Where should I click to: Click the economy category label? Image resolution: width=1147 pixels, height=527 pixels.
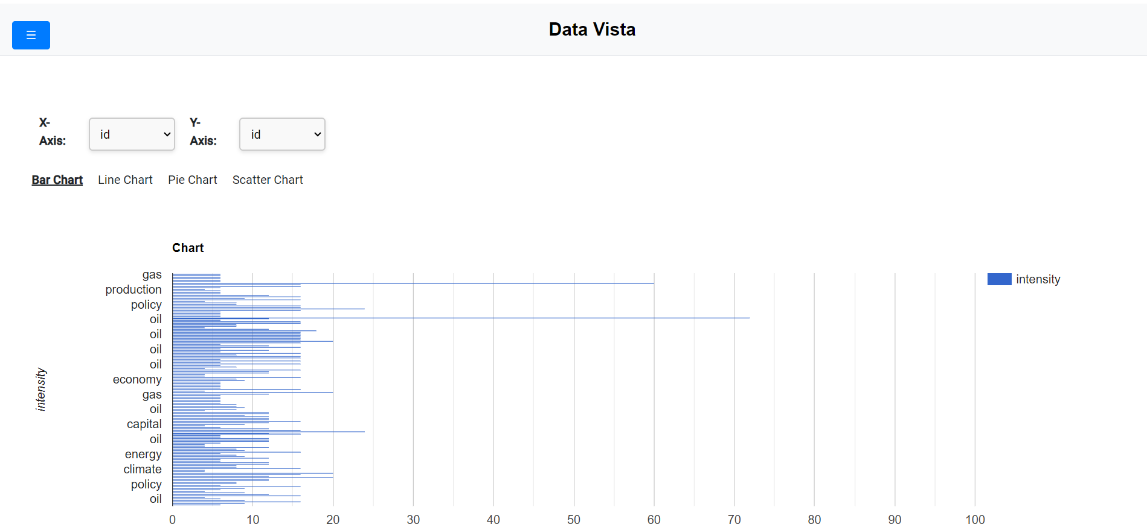click(x=137, y=379)
